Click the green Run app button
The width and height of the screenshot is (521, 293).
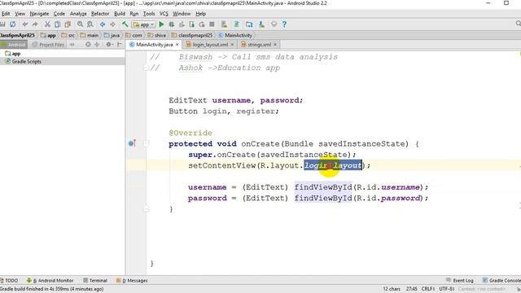point(161,24)
